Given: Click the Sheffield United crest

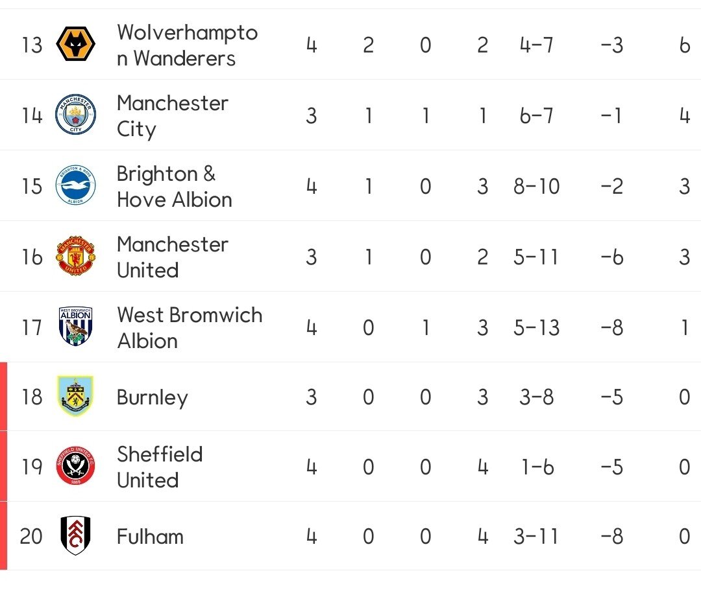Looking at the screenshot, I should point(76,467).
